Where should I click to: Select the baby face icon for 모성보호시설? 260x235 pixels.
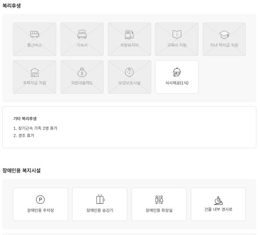(129, 72)
